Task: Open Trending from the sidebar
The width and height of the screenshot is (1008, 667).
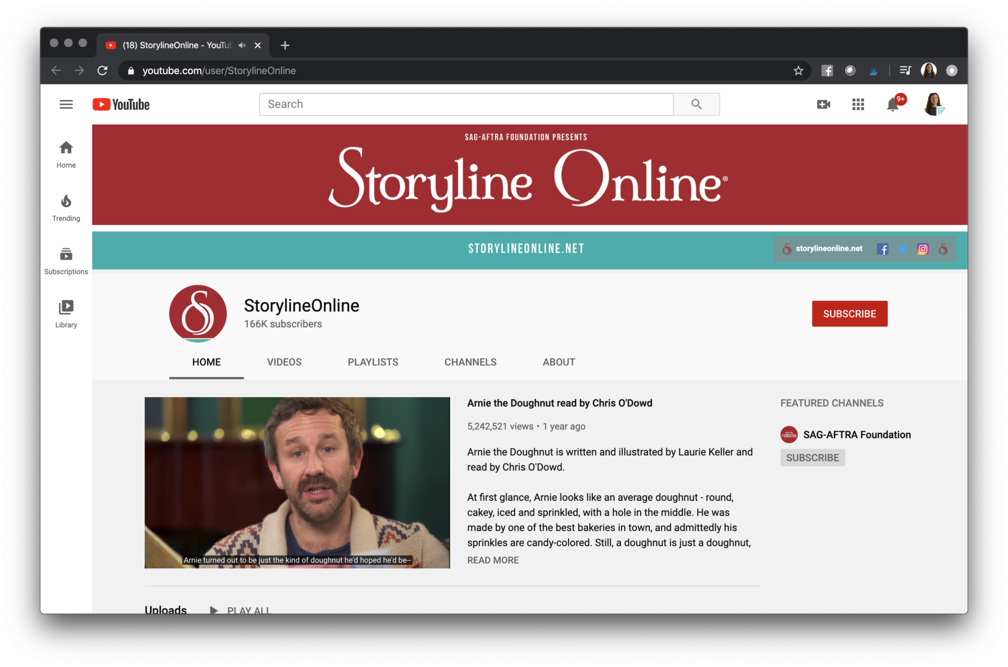Action: 66,207
